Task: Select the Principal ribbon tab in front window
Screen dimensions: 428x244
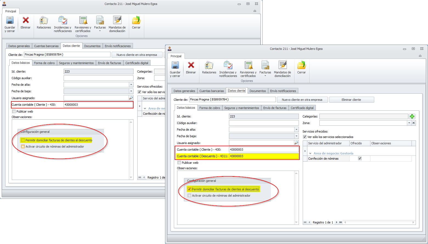Action: click(176, 56)
